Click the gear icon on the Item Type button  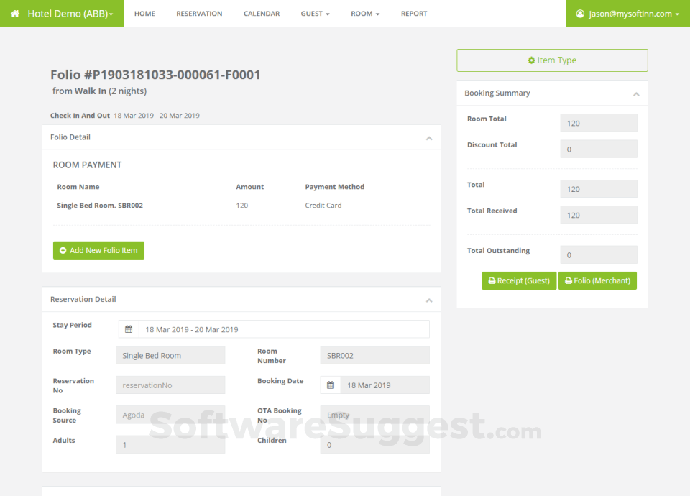coord(530,60)
